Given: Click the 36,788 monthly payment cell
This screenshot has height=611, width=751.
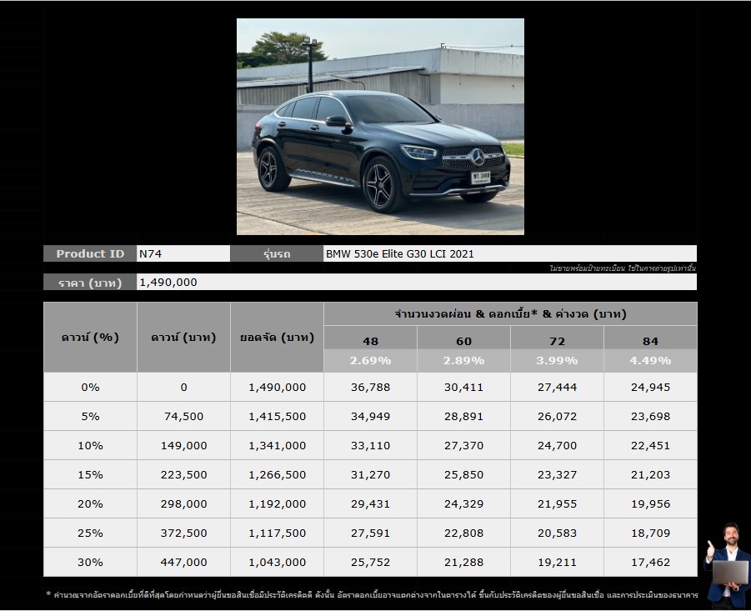Looking at the screenshot, I should coord(370,387).
